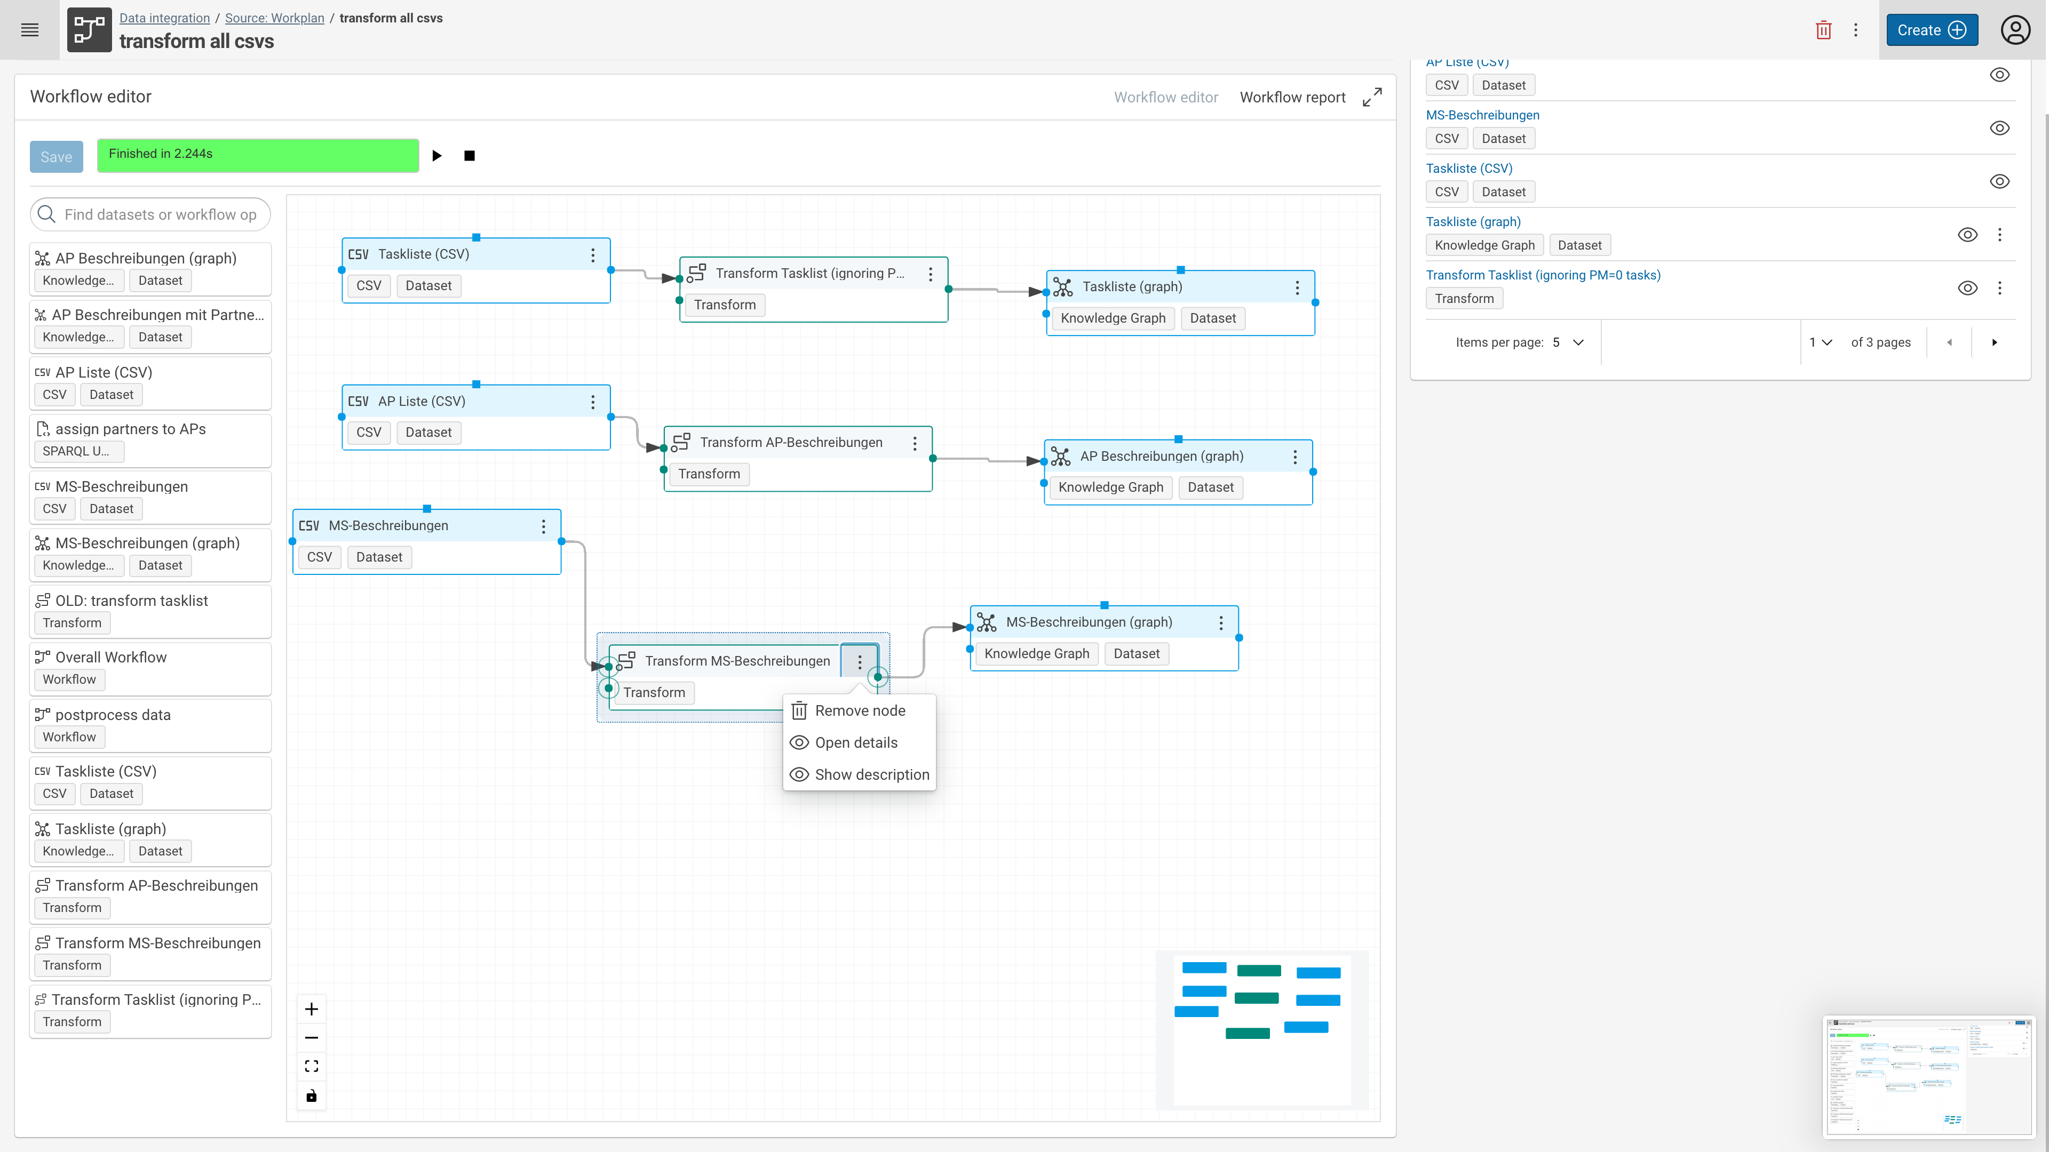Show preview of Tasklist (CSV) via eye icon
2049x1152 pixels.
tap(2000, 181)
